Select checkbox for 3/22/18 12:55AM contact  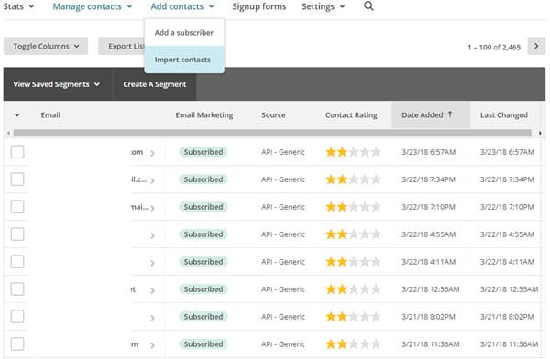pyautogui.click(x=17, y=288)
